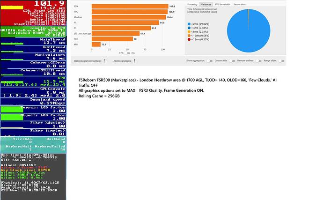Click the Min bar showing 12.5

tap(96, 44)
